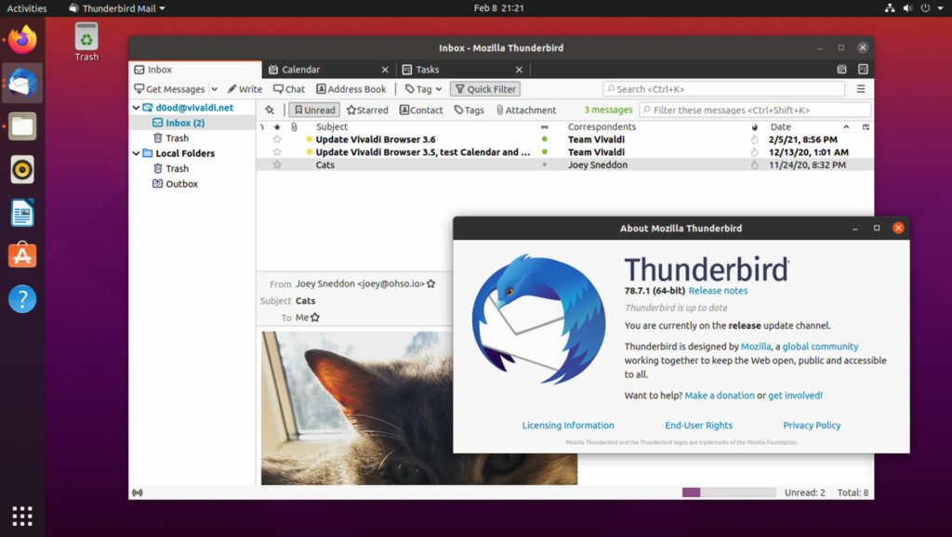Close the Tasks tab
Screen dimensions: 952x537
519,70
